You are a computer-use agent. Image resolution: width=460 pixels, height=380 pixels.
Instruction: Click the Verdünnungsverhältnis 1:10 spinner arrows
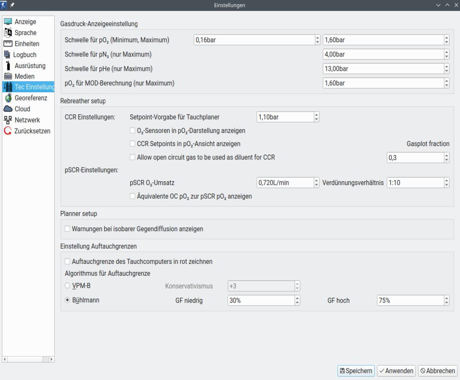446,182
